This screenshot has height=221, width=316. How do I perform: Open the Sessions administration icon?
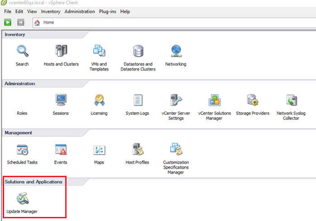coord(61,100)
